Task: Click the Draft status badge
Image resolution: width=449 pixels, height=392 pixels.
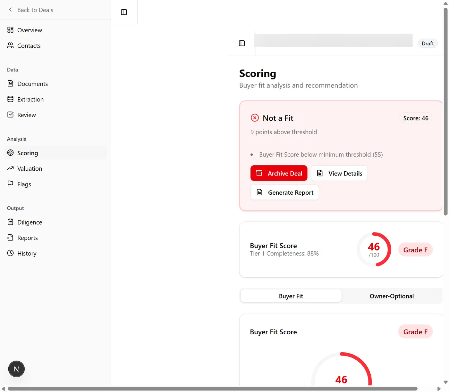Action: pyautogui.click(x=428, y=44)
